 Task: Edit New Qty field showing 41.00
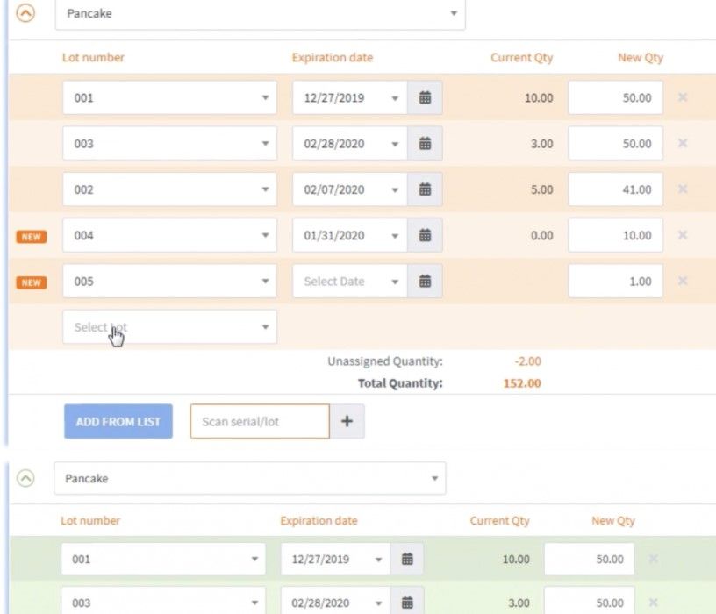click(x=615, y=189)
